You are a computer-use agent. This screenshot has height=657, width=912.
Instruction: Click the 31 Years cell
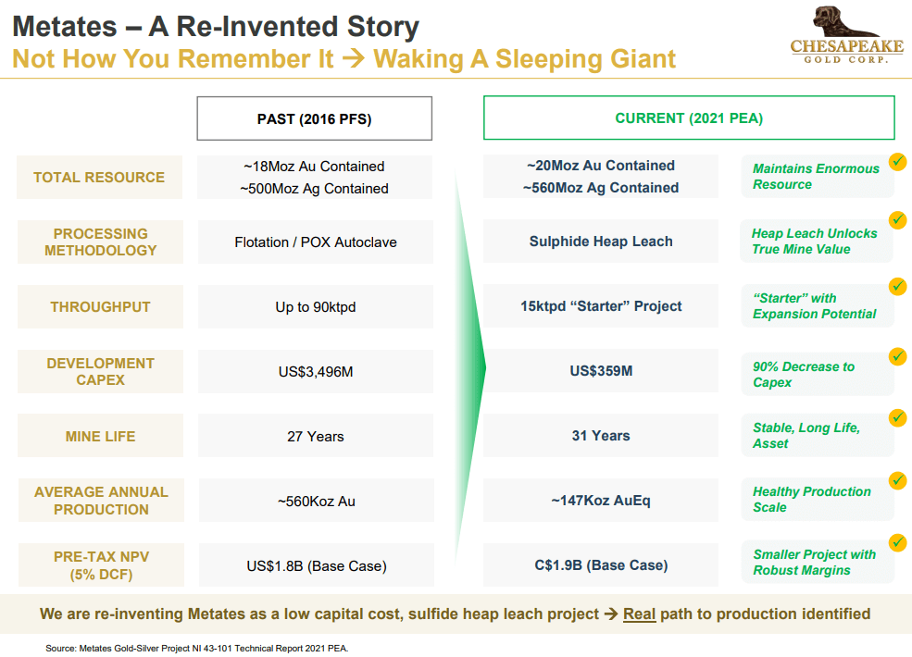[601, 436]
